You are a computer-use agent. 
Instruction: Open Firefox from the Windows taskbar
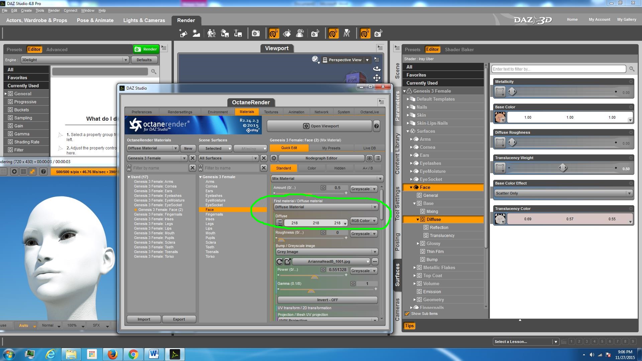(x=112, y=354)
